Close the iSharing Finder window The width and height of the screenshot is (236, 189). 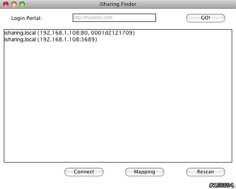pyautogui.click(x=6, y=4)
